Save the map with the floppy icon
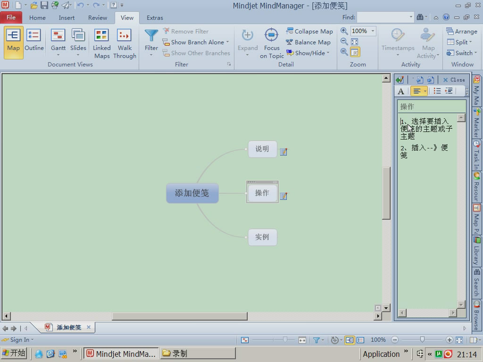The height and width of the screenshot is (362, 483). click(44, 5)
